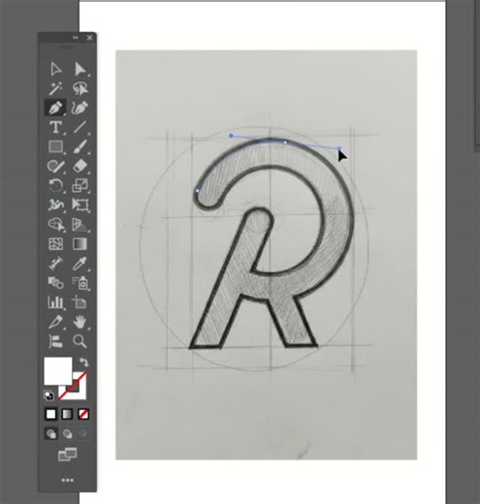This screenshot has width=480, height=504.
Task: Select the Rectangle tool
Action: (55, 146)
